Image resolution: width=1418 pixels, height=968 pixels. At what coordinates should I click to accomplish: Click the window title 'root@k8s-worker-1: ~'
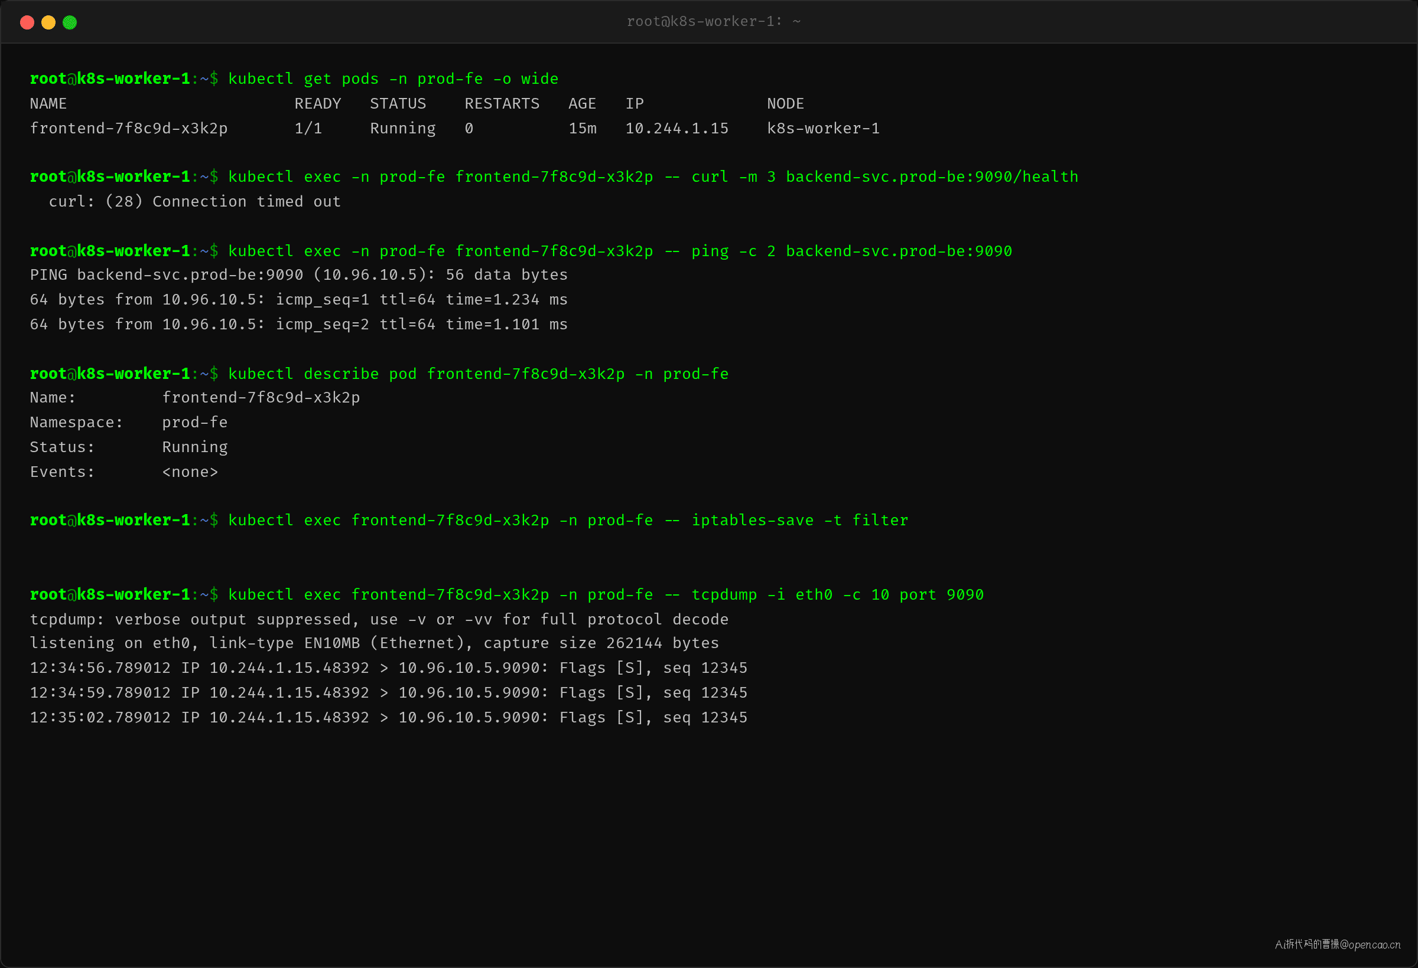tap(713, 21)
